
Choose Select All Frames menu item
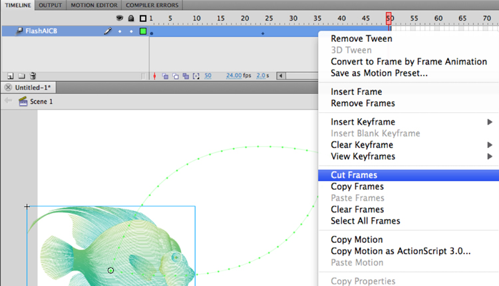(365, 221)
